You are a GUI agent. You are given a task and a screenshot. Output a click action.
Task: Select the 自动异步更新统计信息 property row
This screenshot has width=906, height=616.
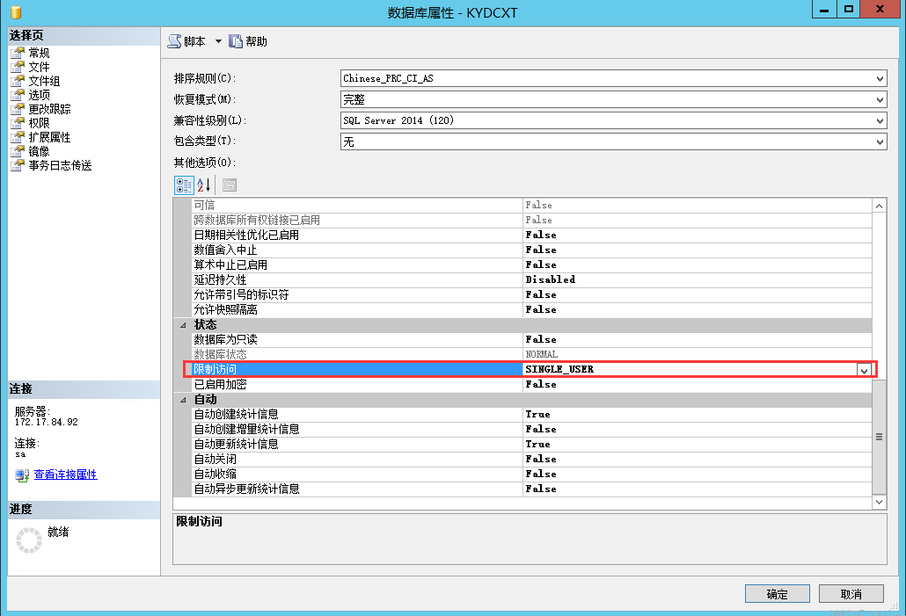click(x=531, y=489)
